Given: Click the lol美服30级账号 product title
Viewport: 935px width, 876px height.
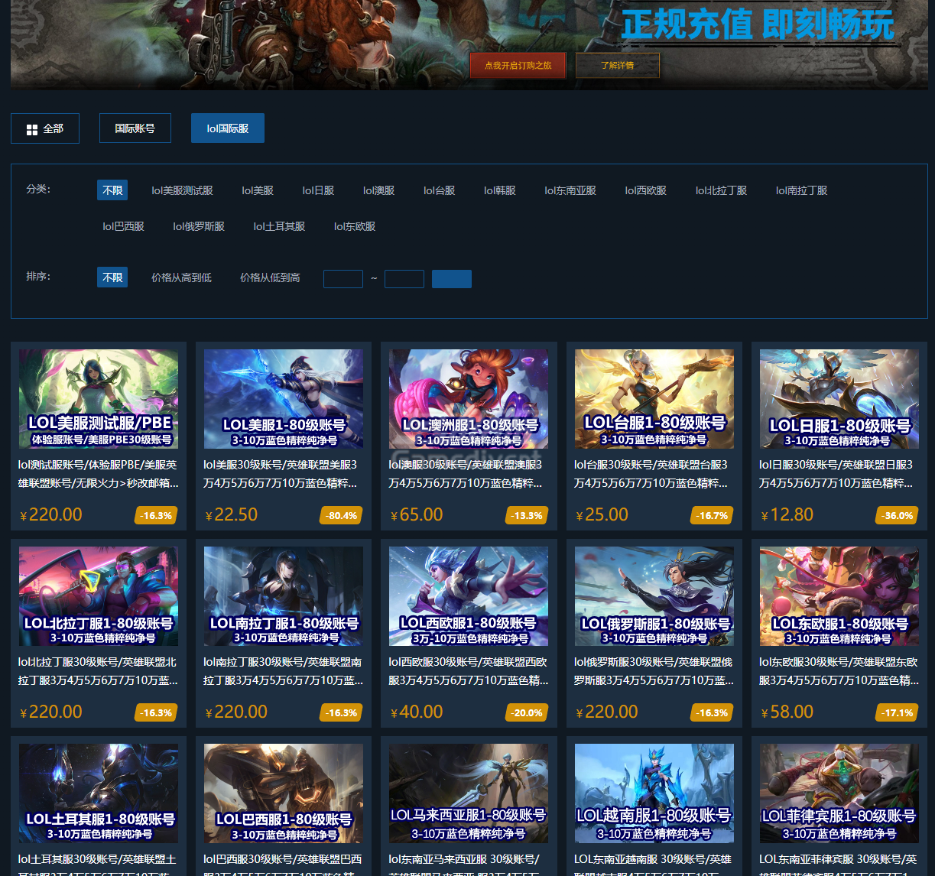Looking at the screenshot, I should point(284,474).
